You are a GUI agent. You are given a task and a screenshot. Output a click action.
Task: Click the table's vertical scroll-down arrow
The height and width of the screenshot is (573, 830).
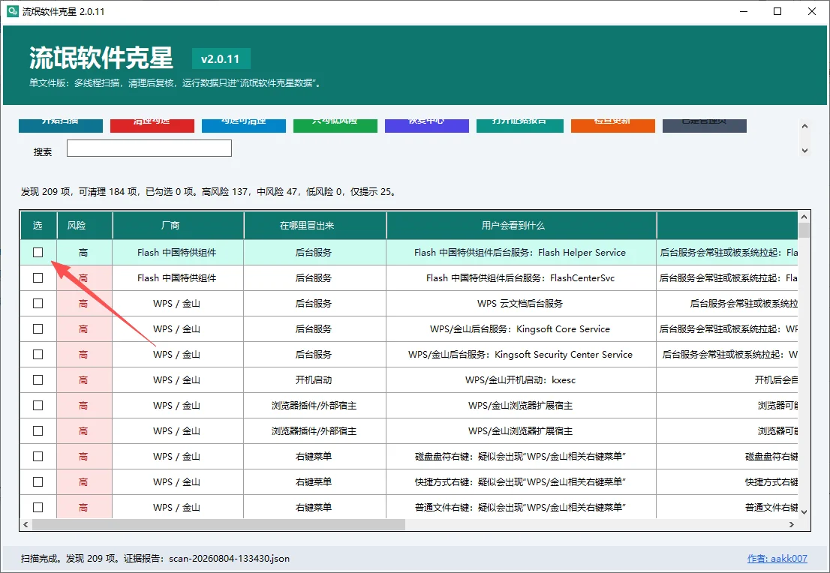[804, 511]
